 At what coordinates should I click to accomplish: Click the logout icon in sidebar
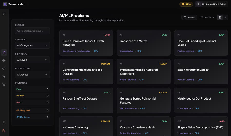pyautogui.click(x=4, y=131)
